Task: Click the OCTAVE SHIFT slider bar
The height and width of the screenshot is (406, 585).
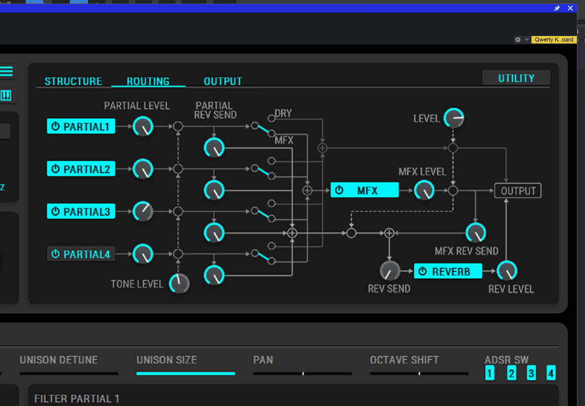Action: (419, 374)
